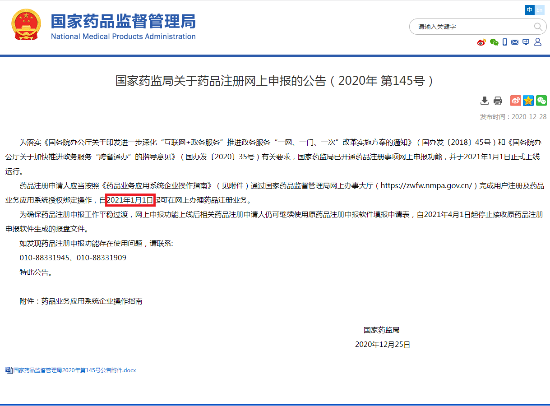Viewport: 550px width, 406px height.
Task: Click the blue envelope mail icon
Action: 515,42
